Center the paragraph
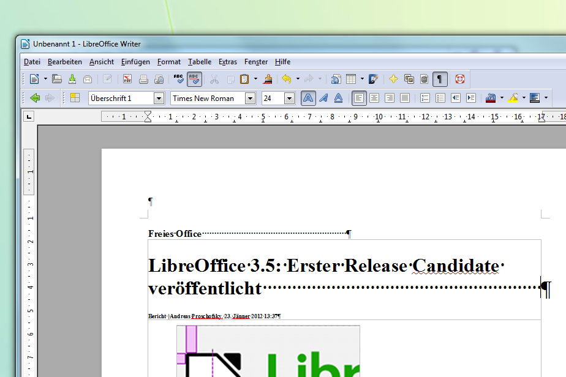 [374, 98]
